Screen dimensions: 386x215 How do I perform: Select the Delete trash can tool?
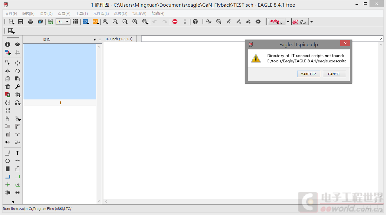click(x=8, y=87)
